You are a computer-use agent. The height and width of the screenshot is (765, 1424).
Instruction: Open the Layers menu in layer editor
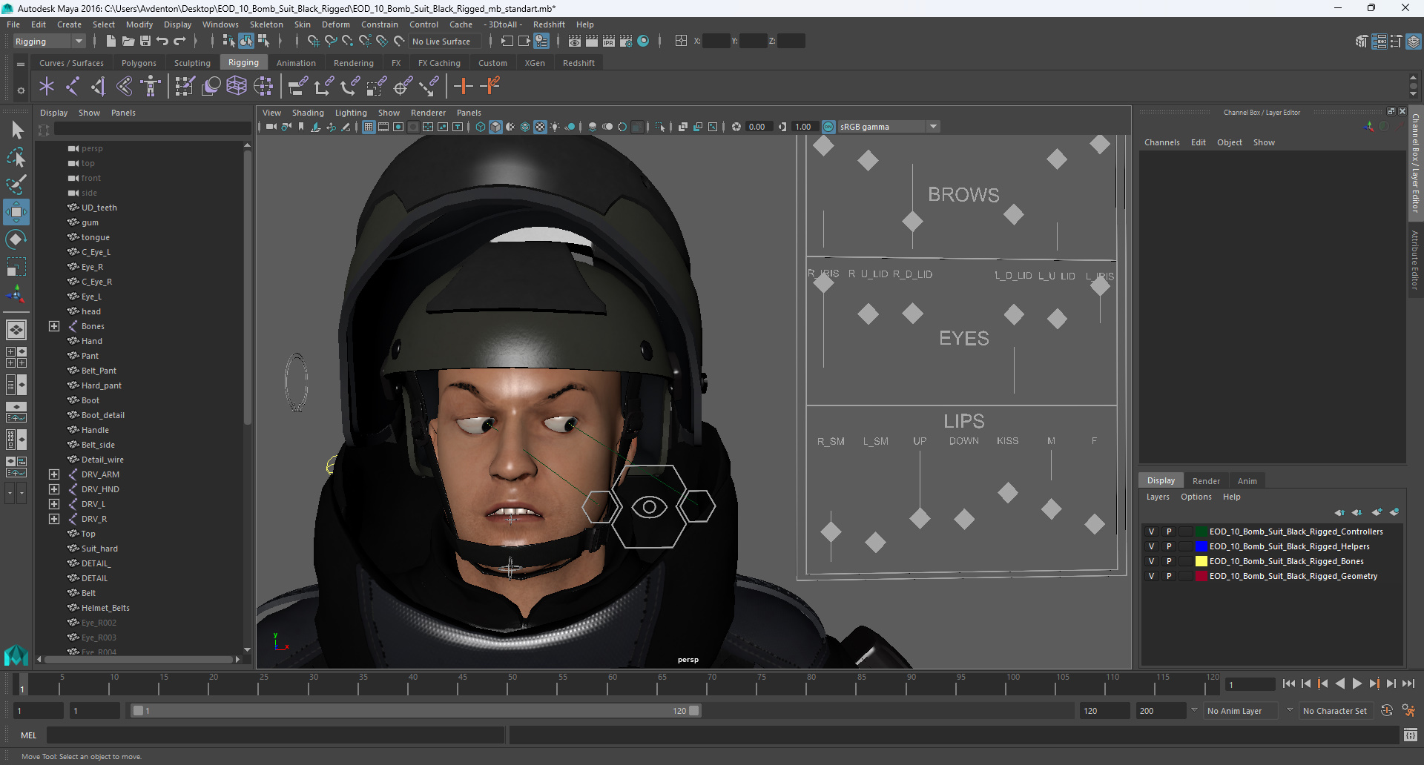pos(1157,497)
